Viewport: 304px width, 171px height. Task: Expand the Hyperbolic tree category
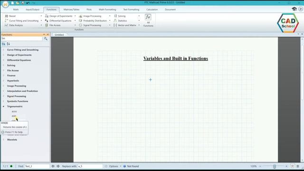point(3,81)
